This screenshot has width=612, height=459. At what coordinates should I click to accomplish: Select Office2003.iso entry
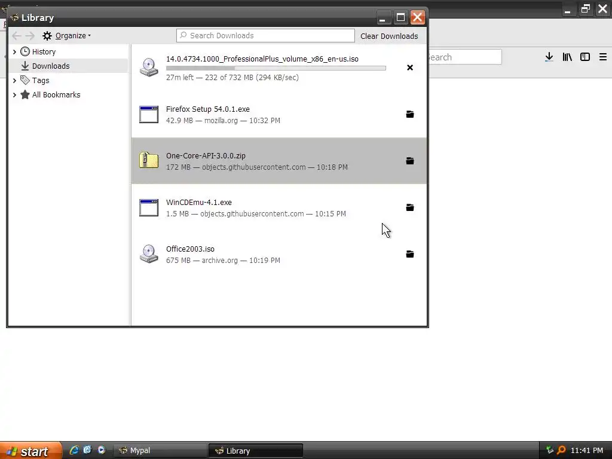[279, 254]
